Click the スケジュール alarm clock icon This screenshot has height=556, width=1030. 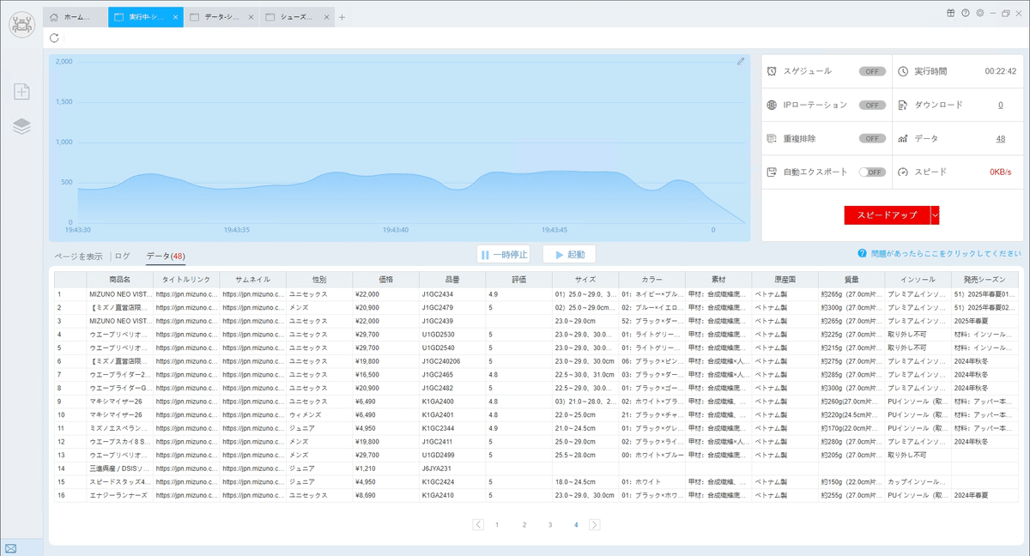click(772, 71)
